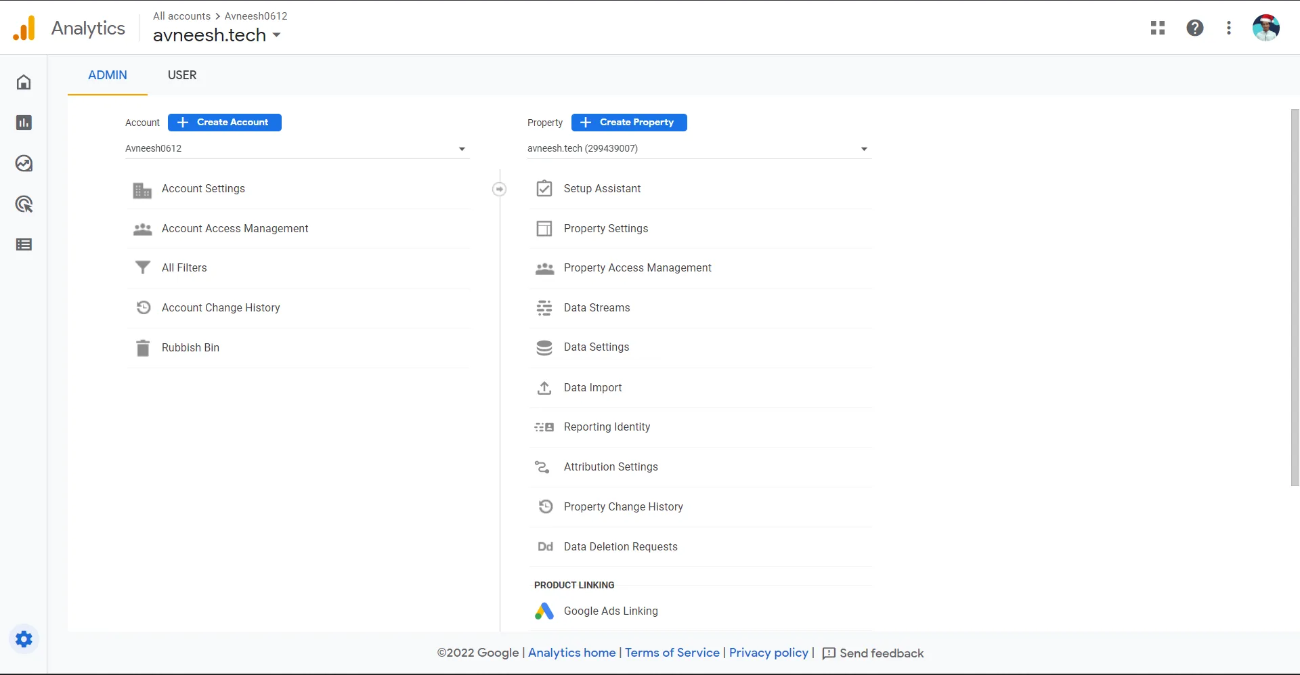Click the Account Access Management people icon
The width and height of the screenshot is (1300, 675).
142,230
